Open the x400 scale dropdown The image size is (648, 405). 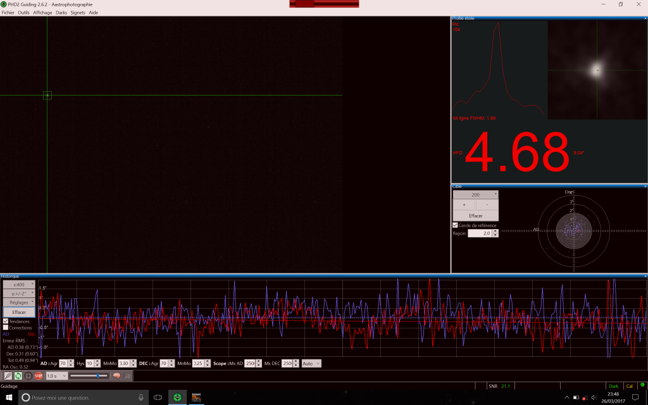pyautogui.click(x=18, y=285)
